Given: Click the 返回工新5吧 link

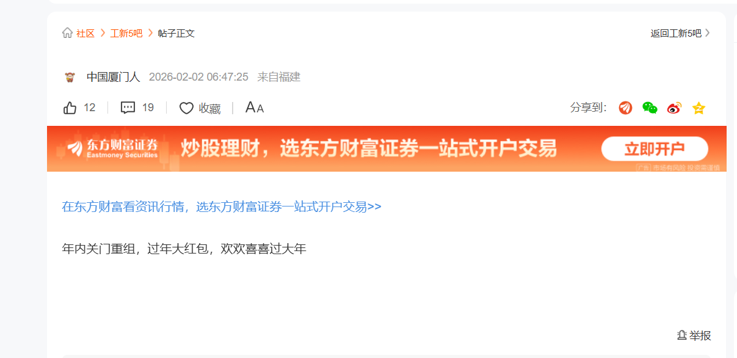Looking at the screenshot, I should click(x=676, y=33).
